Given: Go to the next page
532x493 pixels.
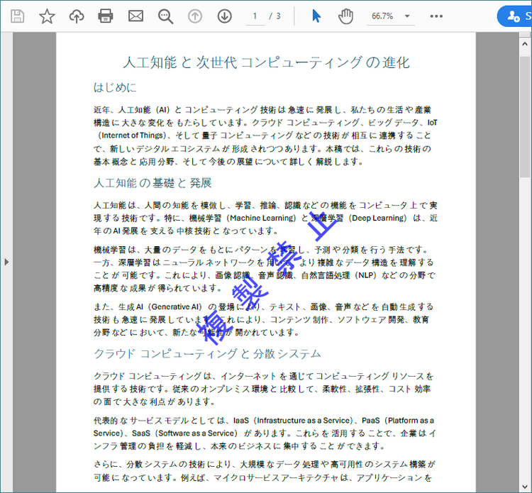Looking at the screenshot, I should [x=224, y=16].
